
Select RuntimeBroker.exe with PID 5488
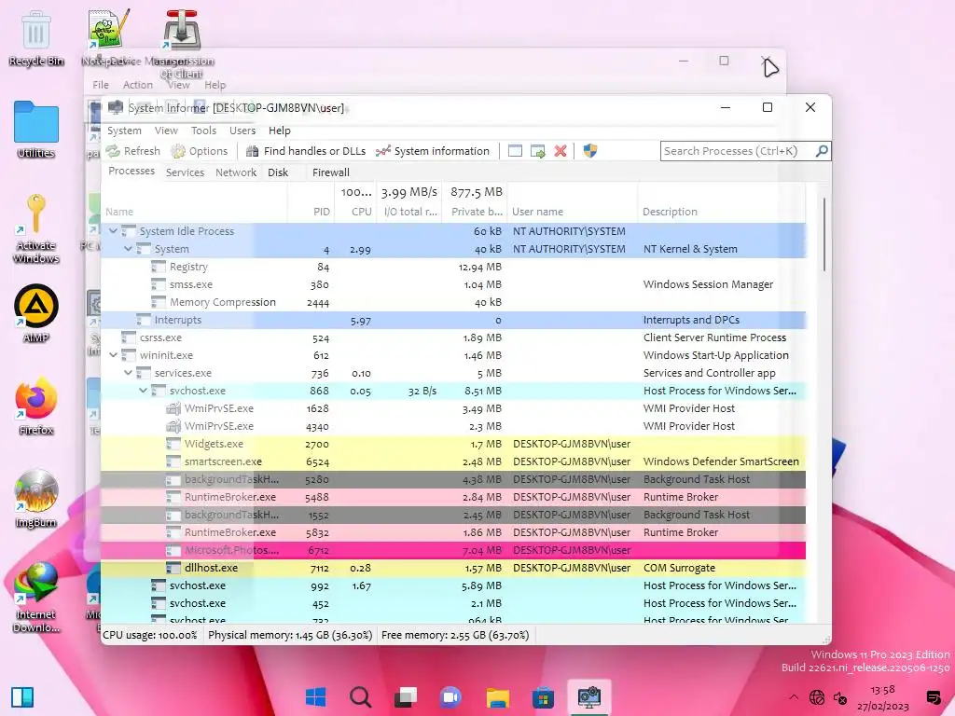(x=453, y=497)
